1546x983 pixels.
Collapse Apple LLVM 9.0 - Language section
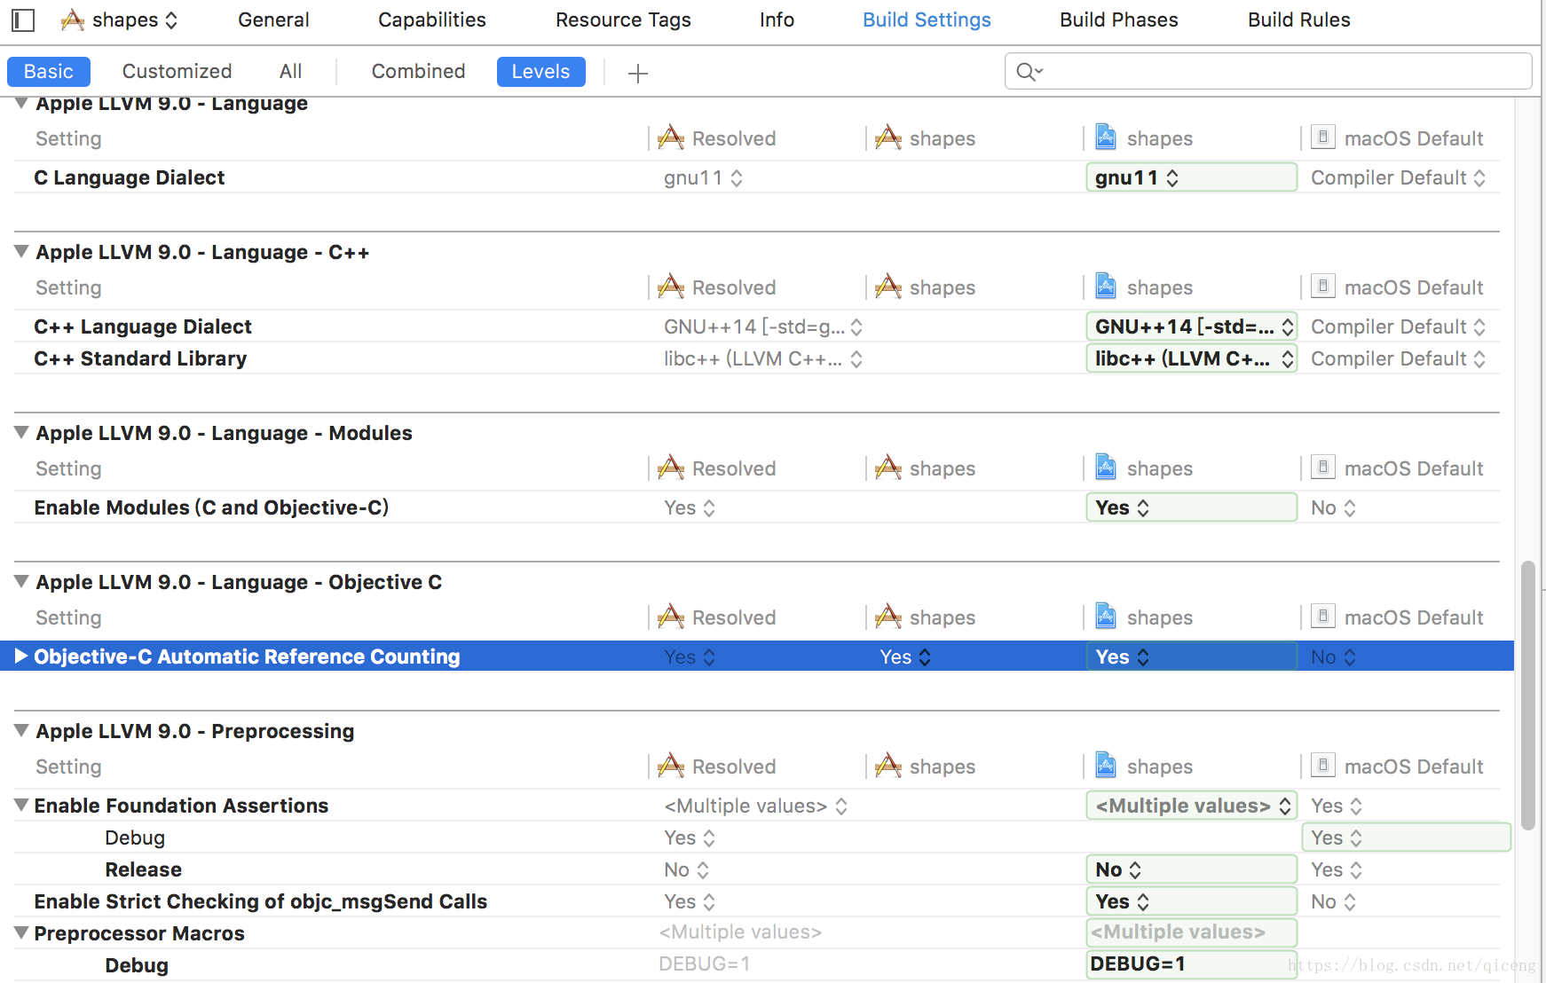tap(21, 103)
